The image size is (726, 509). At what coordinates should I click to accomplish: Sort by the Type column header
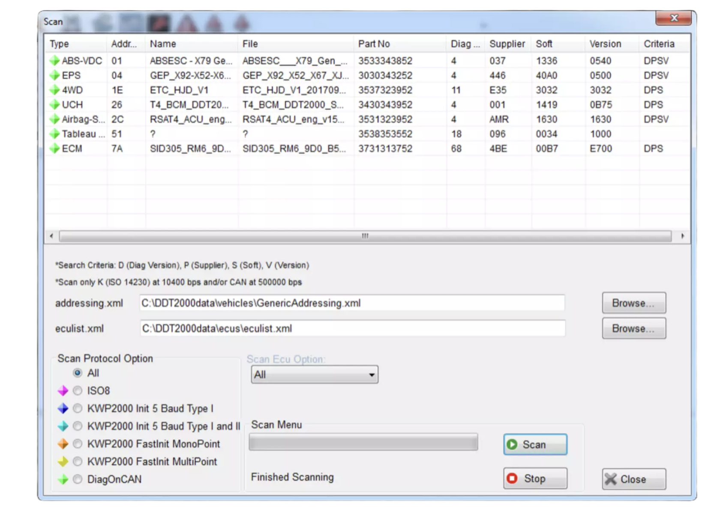click(76, 44)
